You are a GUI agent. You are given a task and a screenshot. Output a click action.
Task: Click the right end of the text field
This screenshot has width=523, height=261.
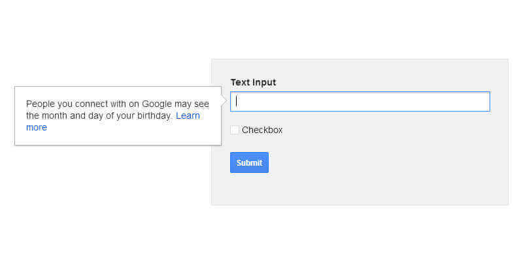485,102
